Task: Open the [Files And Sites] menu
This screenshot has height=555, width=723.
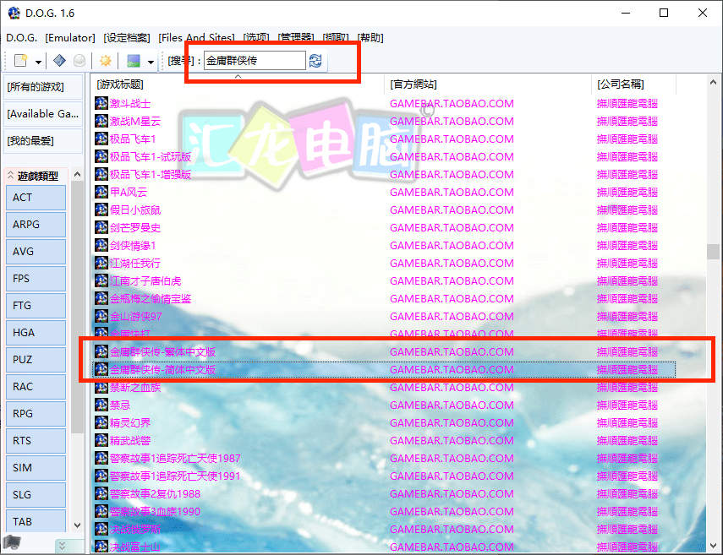Action: pyautogui.click(x=196, y=37)
